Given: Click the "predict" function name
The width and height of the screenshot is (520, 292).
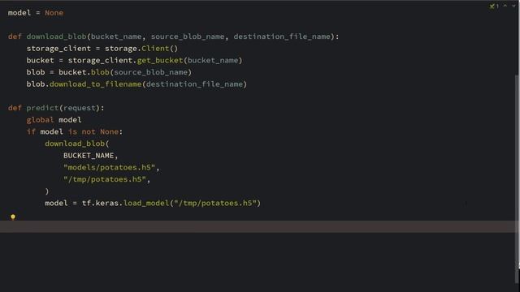Looking at the screenshot, I should 42,108.
